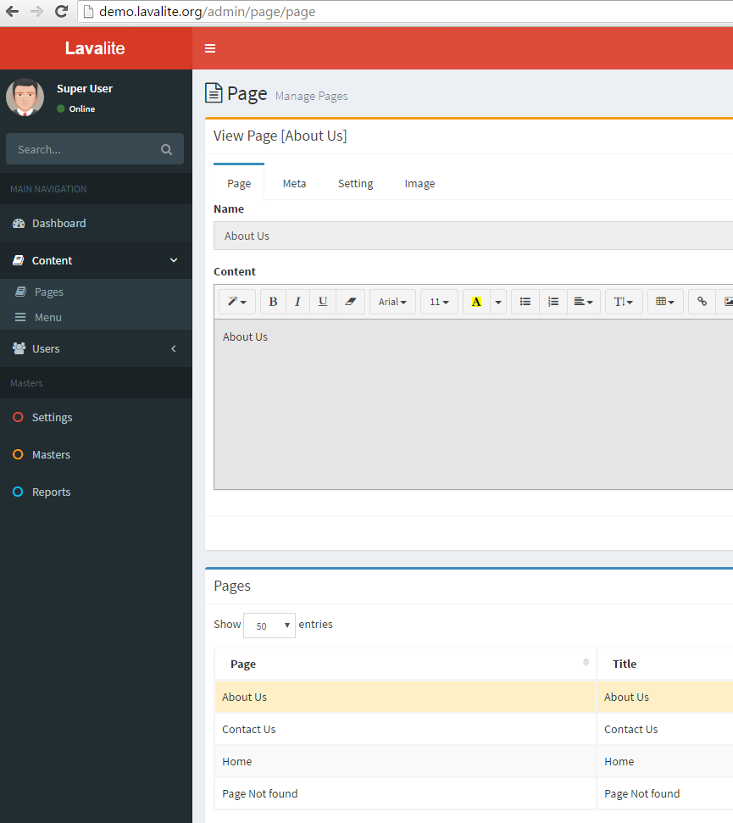Click the eraser clear formatting icon
733x823 pixels.
pyautogui.click(x=350, y=302)
